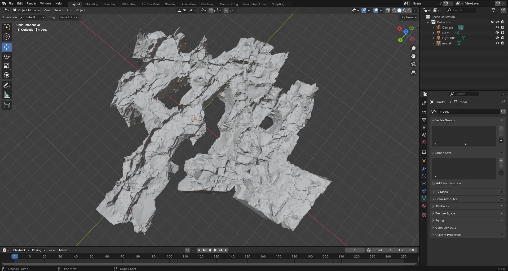Click the timeline horizontal scrollbar

[x=209, y=264]
